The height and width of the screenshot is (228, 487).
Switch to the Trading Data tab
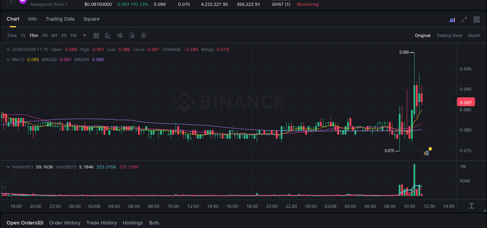(x=60, y=19)
